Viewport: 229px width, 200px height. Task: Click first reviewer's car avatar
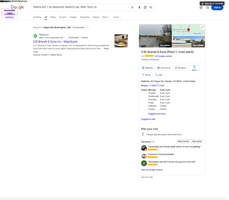click(x=144, y=148)
